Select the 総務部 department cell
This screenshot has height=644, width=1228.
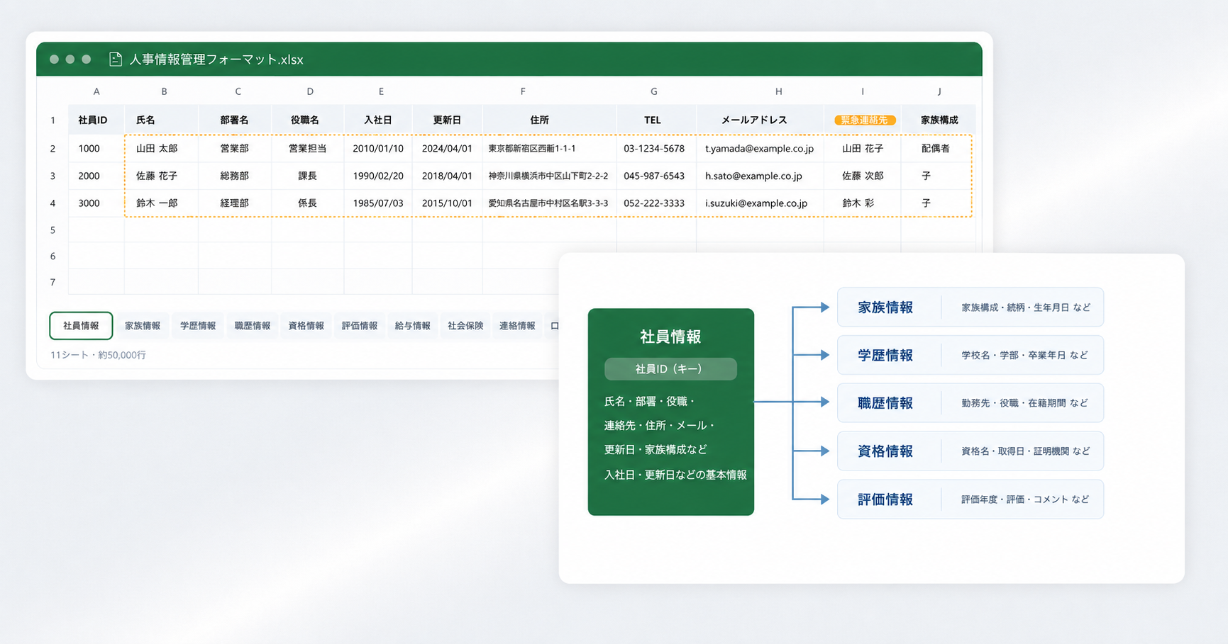pyautogui.click(x=235, y=176)
